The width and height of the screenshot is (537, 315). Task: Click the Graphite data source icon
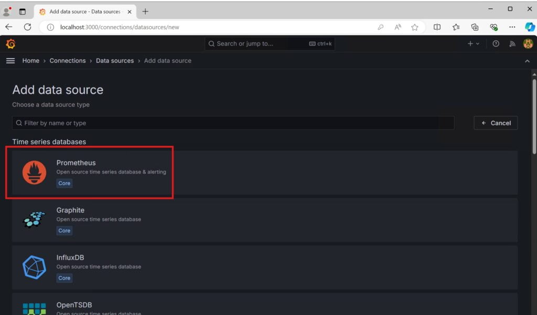coord(35,220)
